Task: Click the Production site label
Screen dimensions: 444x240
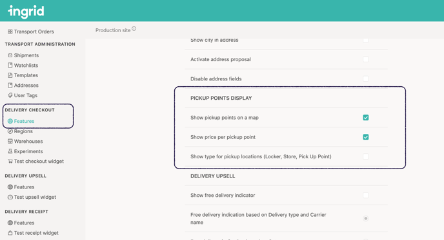Action: (113, 30)
